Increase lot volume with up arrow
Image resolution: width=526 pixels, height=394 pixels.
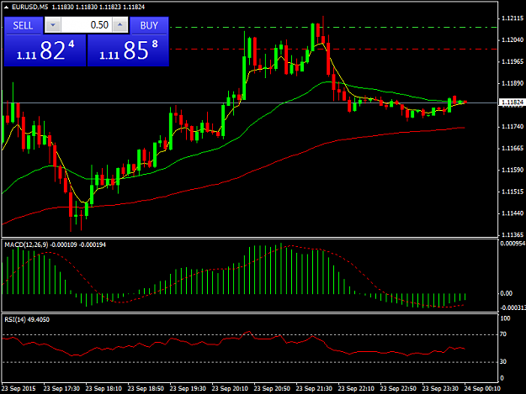120,25
